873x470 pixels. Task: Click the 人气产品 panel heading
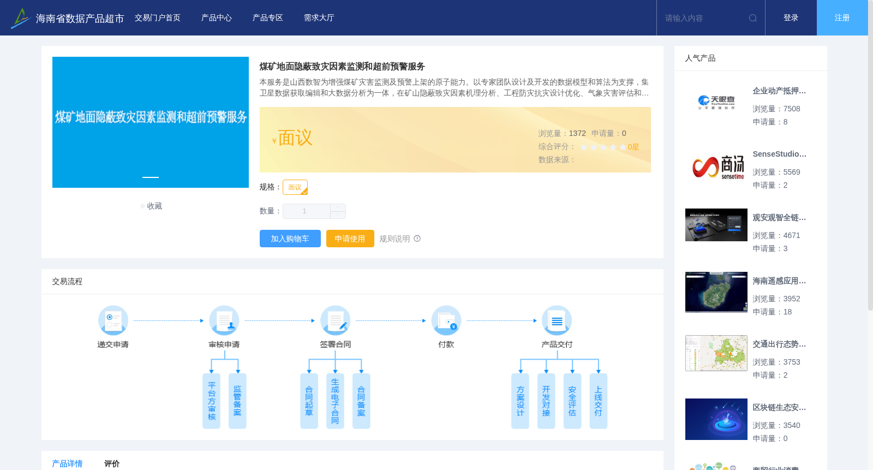click(700, 58)
